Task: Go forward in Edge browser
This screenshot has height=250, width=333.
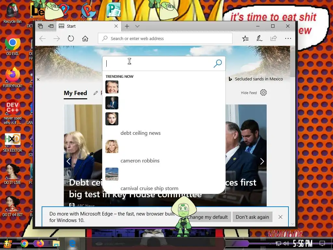Action: point(57,38)
